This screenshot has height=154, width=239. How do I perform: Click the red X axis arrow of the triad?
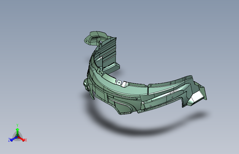21,139
